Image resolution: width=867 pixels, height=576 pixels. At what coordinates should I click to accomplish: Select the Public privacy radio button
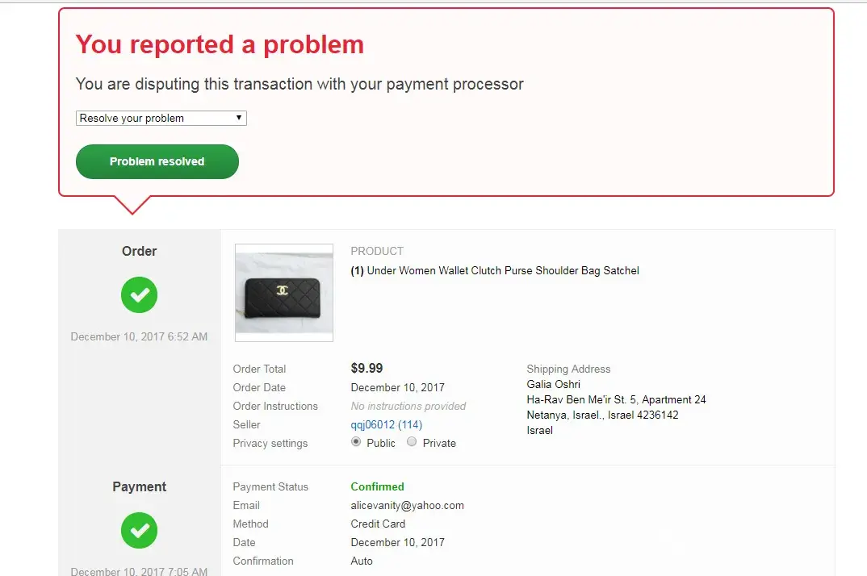pos(356,441)
